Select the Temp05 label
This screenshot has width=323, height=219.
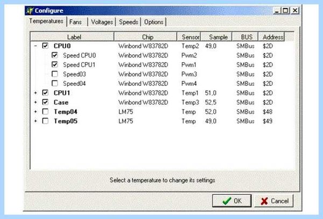pyautogui.click(x=66, y=121)
